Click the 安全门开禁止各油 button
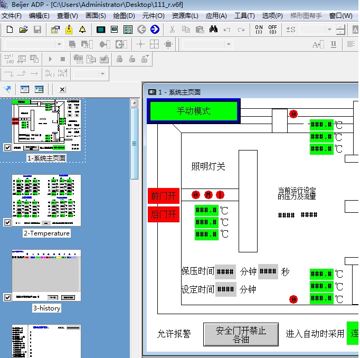The image size is (360, 358). (x=241, y=334)
